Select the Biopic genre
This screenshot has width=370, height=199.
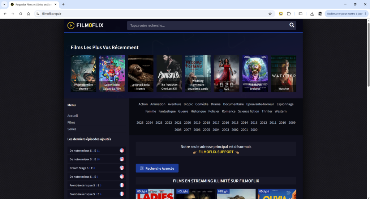pos(188,104)
